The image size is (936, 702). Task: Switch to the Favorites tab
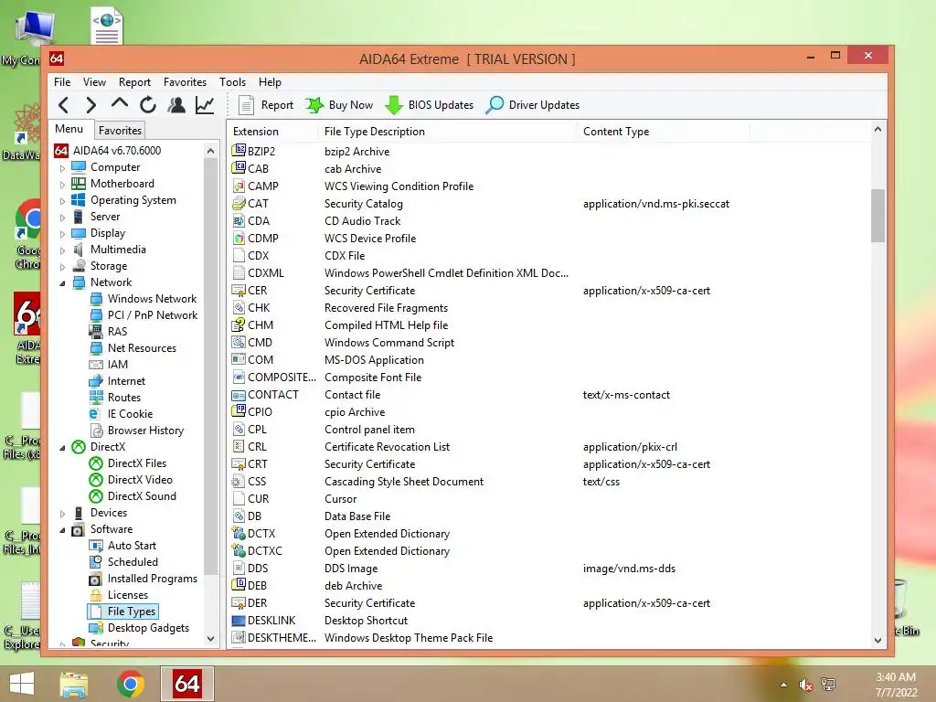(x=120, y=130)
